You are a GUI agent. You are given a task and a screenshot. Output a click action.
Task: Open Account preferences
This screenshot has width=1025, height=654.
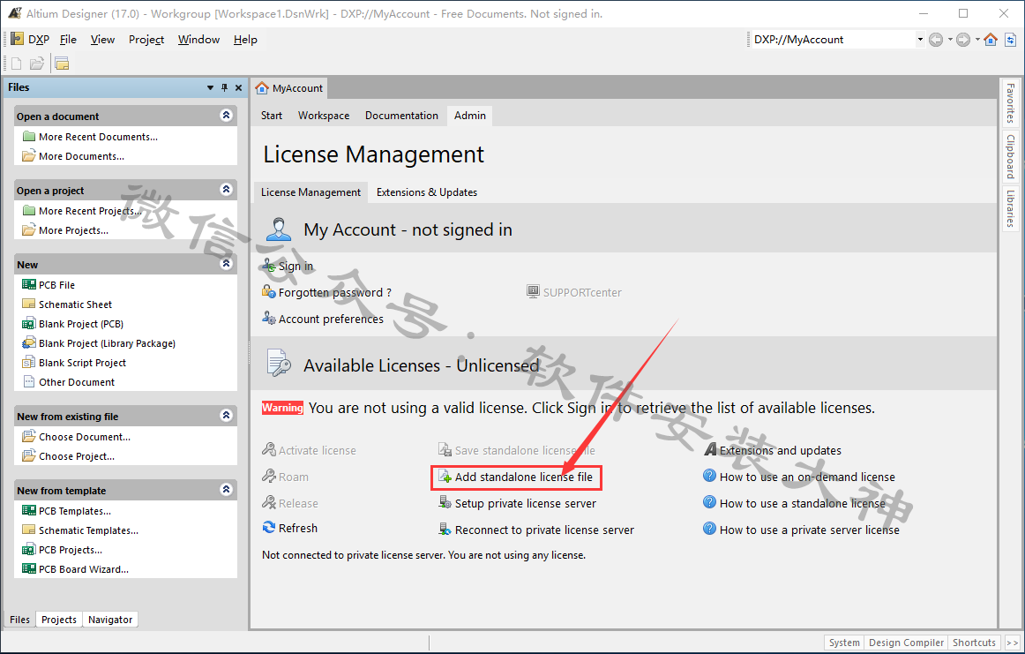click(x=331, y=319)
